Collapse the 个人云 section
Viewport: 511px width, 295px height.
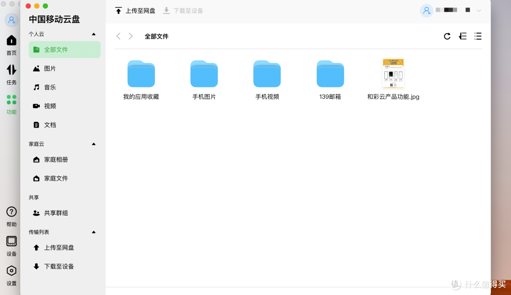[94, 34]
